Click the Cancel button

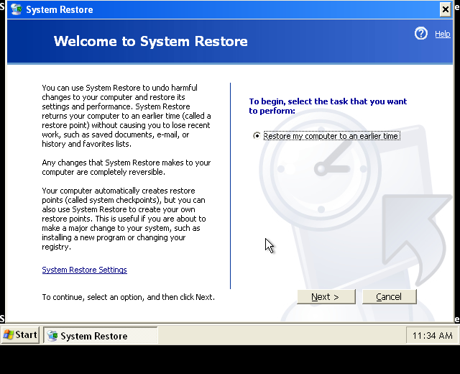point(389,297)
